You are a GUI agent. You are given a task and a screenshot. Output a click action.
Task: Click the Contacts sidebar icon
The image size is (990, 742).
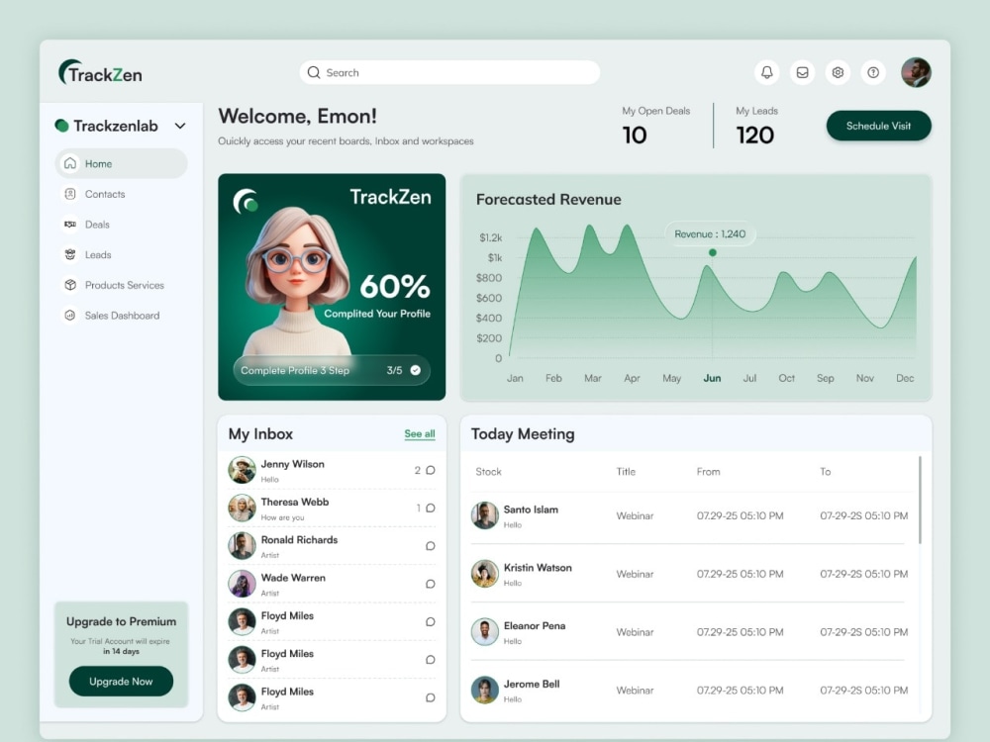coord(70,194)
